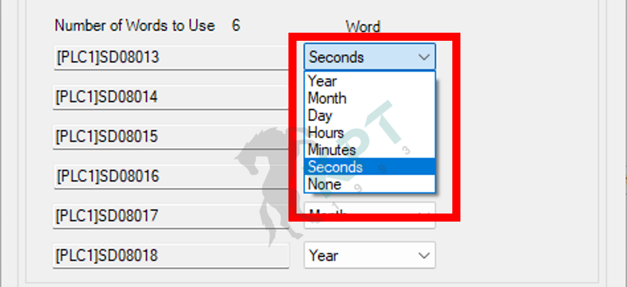The image size is (627, 287).
Task: Click the Number of Words to Use label
Action: 135,26
